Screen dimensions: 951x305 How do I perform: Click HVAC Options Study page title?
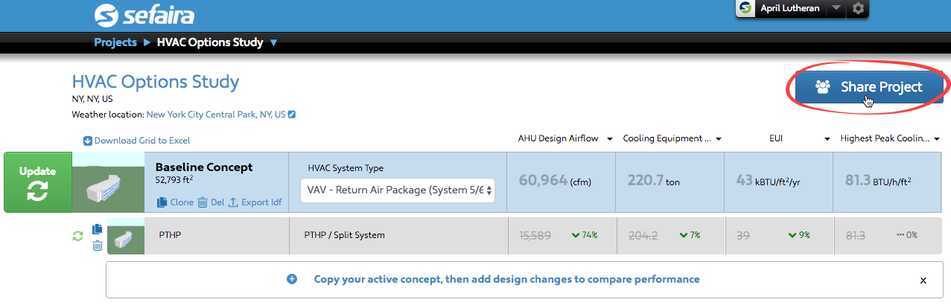(x=156, y=82)
